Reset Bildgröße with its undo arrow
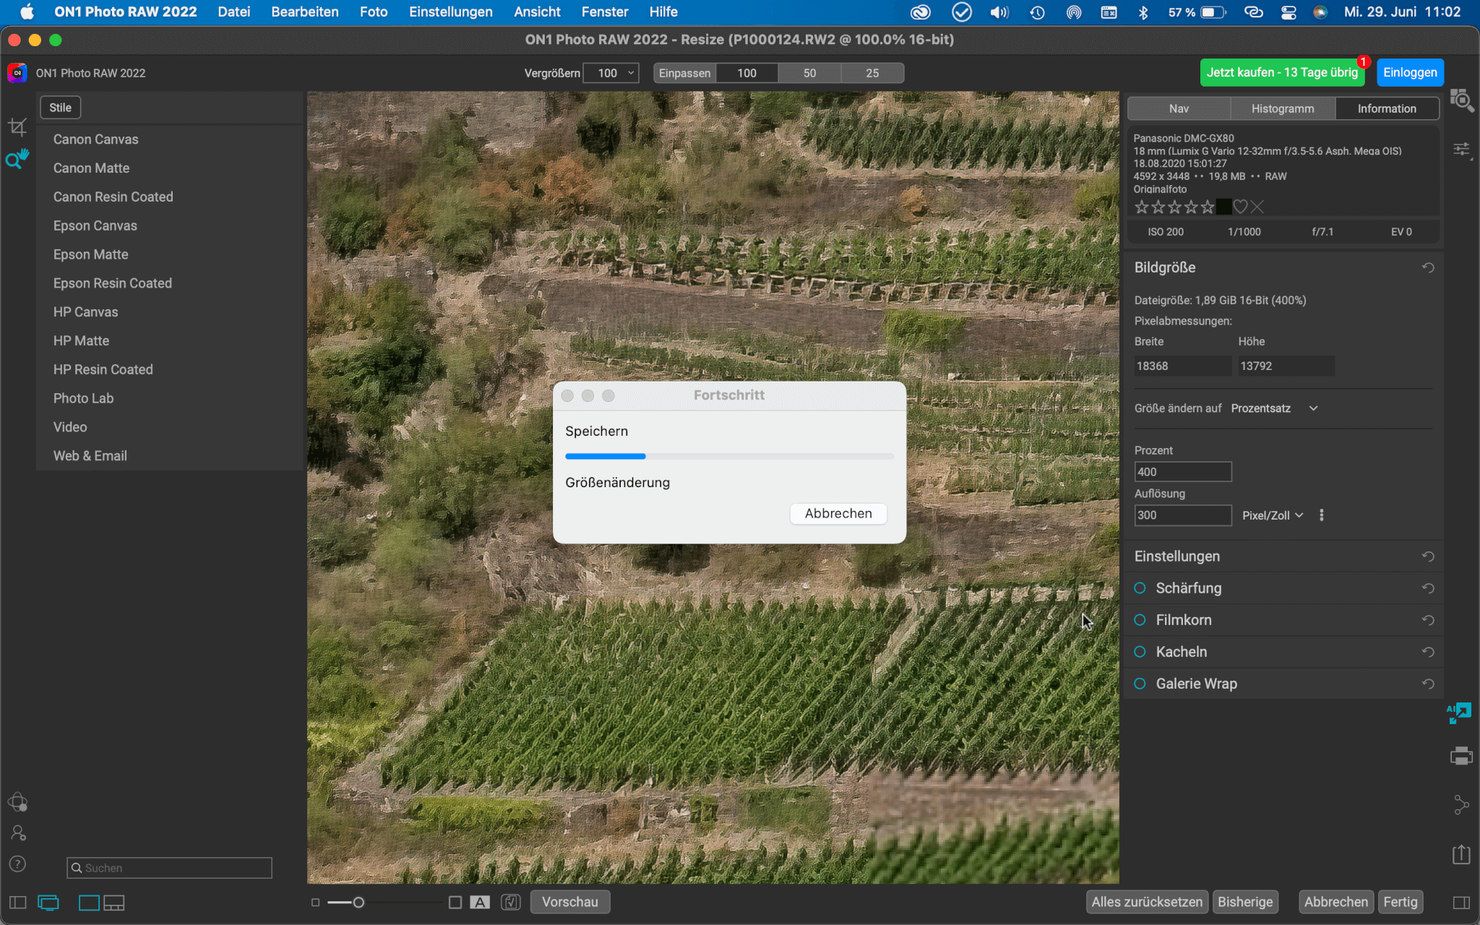The width and height of the screenshot is (1480, 925). [1428, 268]
